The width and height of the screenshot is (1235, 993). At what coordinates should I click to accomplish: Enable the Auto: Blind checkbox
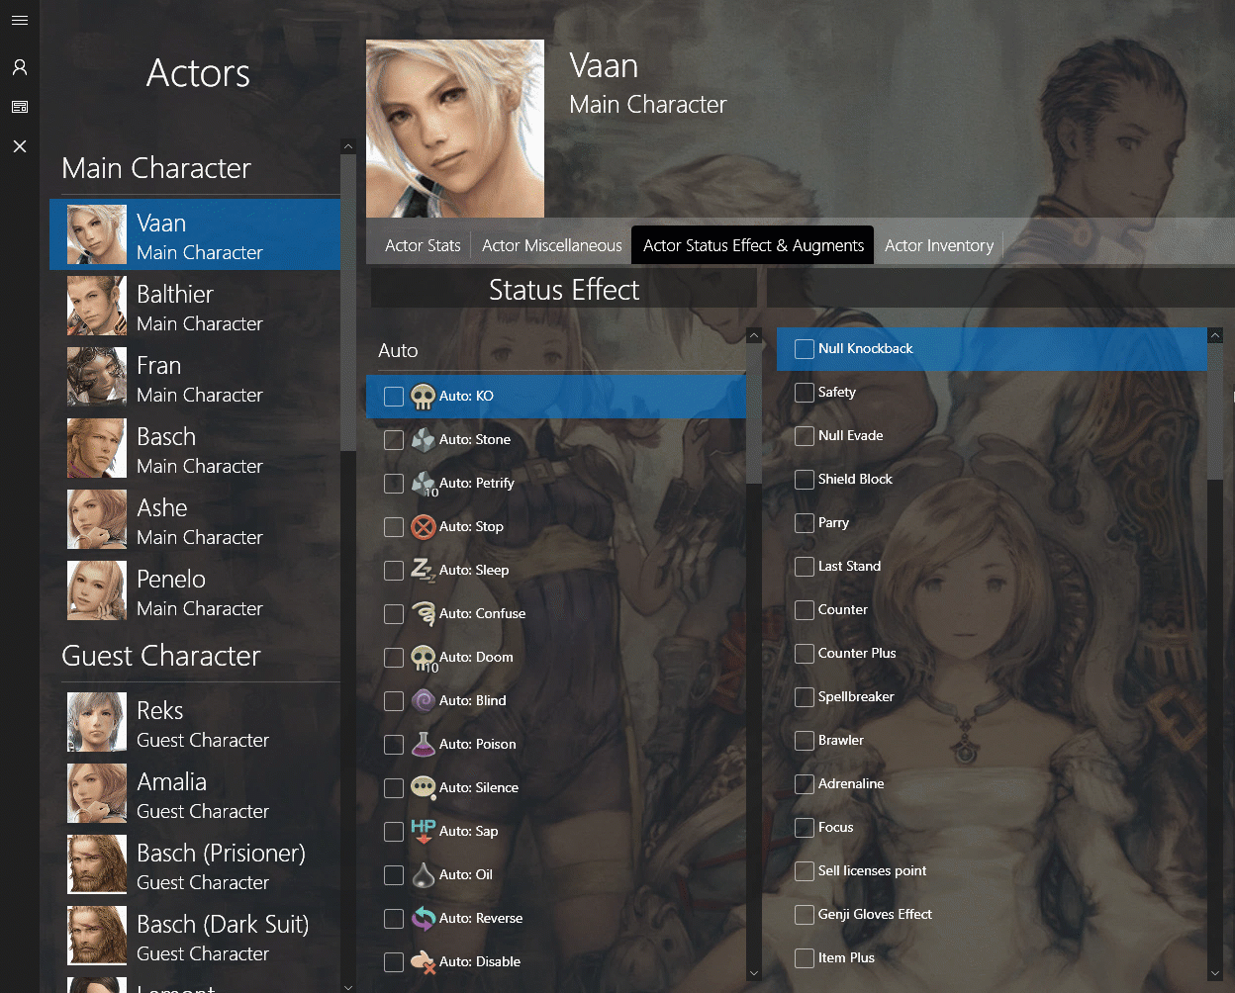[x=394, y=701]
